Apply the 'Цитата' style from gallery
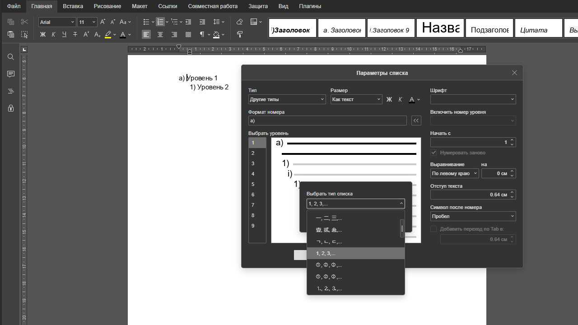 [x=538, y=28]
